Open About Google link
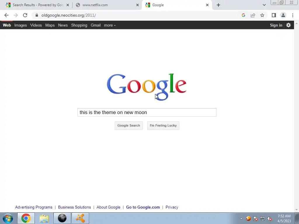 coord(109,207)
